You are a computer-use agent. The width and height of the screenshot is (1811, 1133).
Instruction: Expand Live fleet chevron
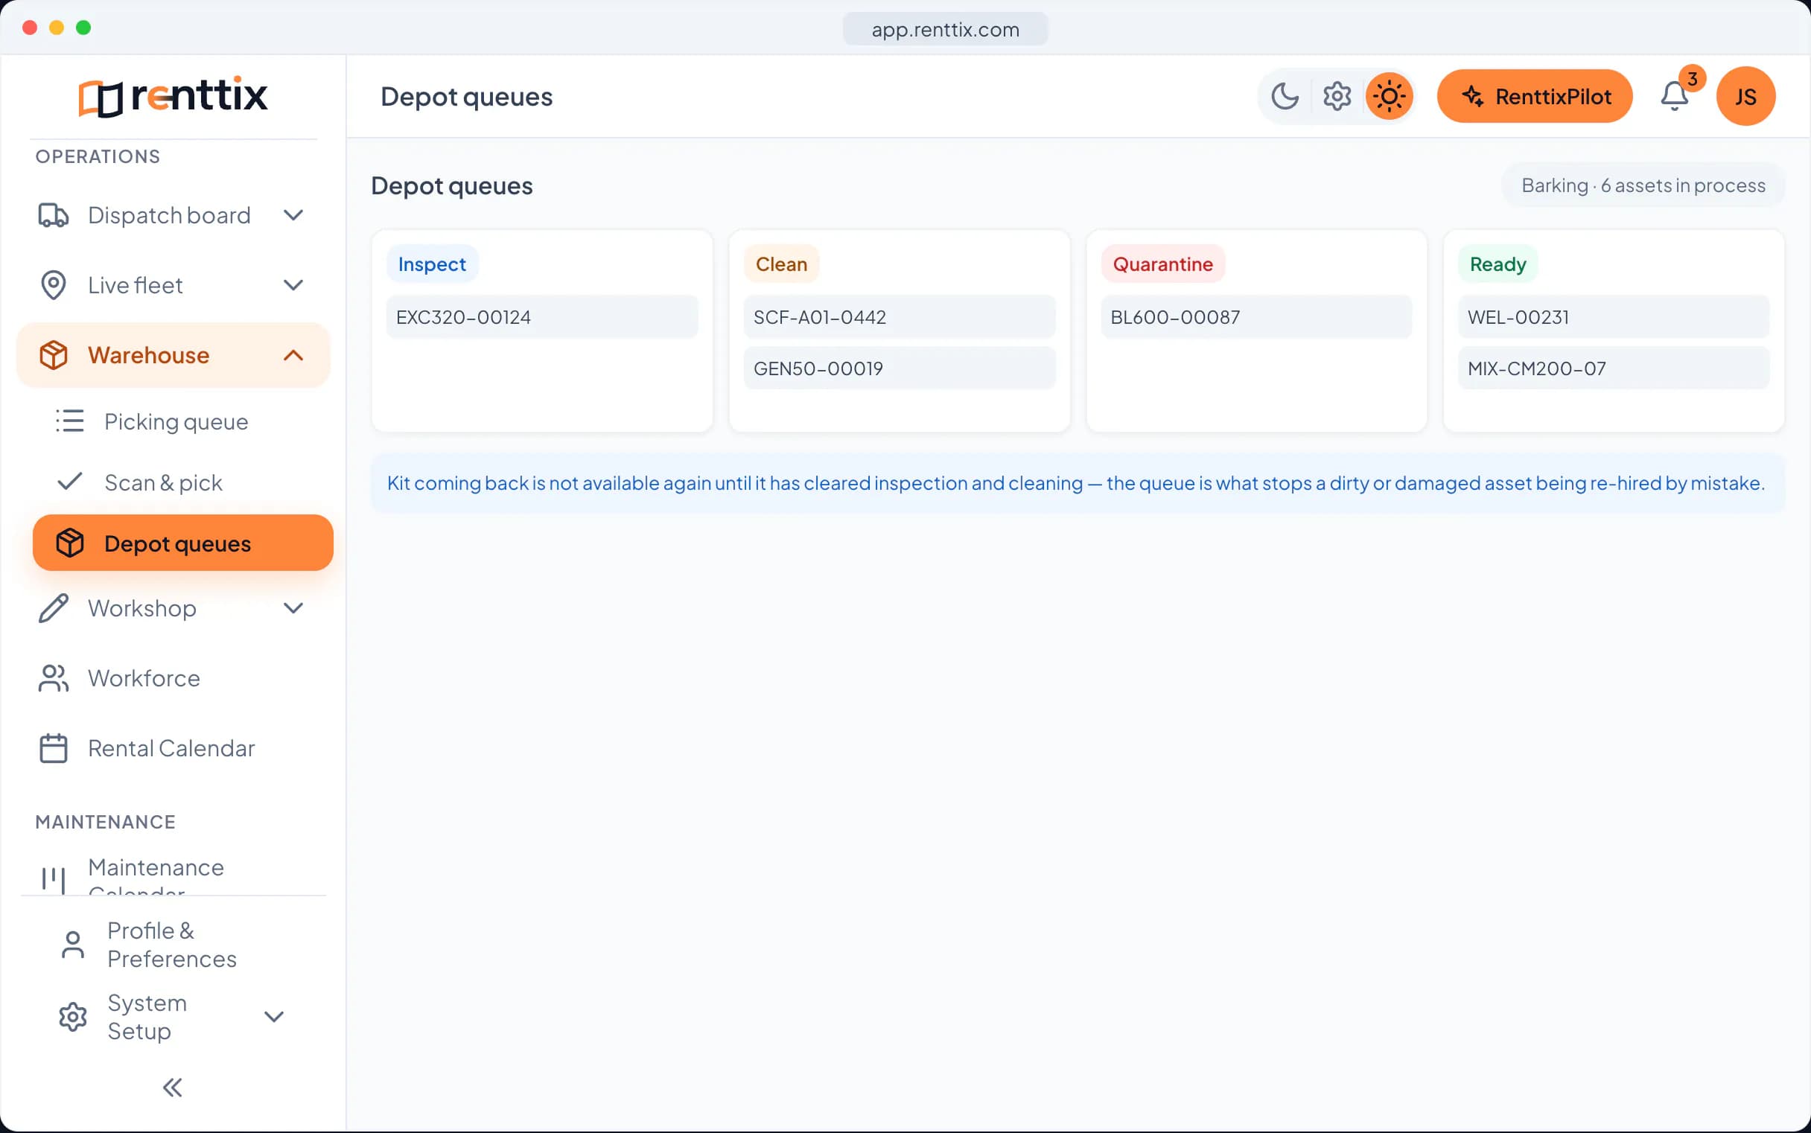293,286
